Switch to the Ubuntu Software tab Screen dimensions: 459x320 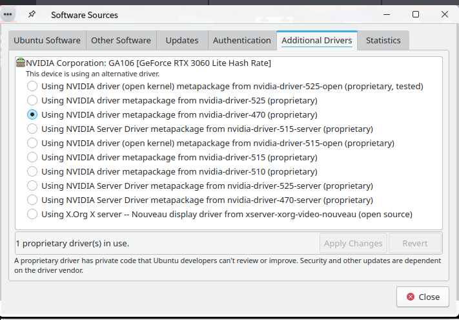coord(47,41)
